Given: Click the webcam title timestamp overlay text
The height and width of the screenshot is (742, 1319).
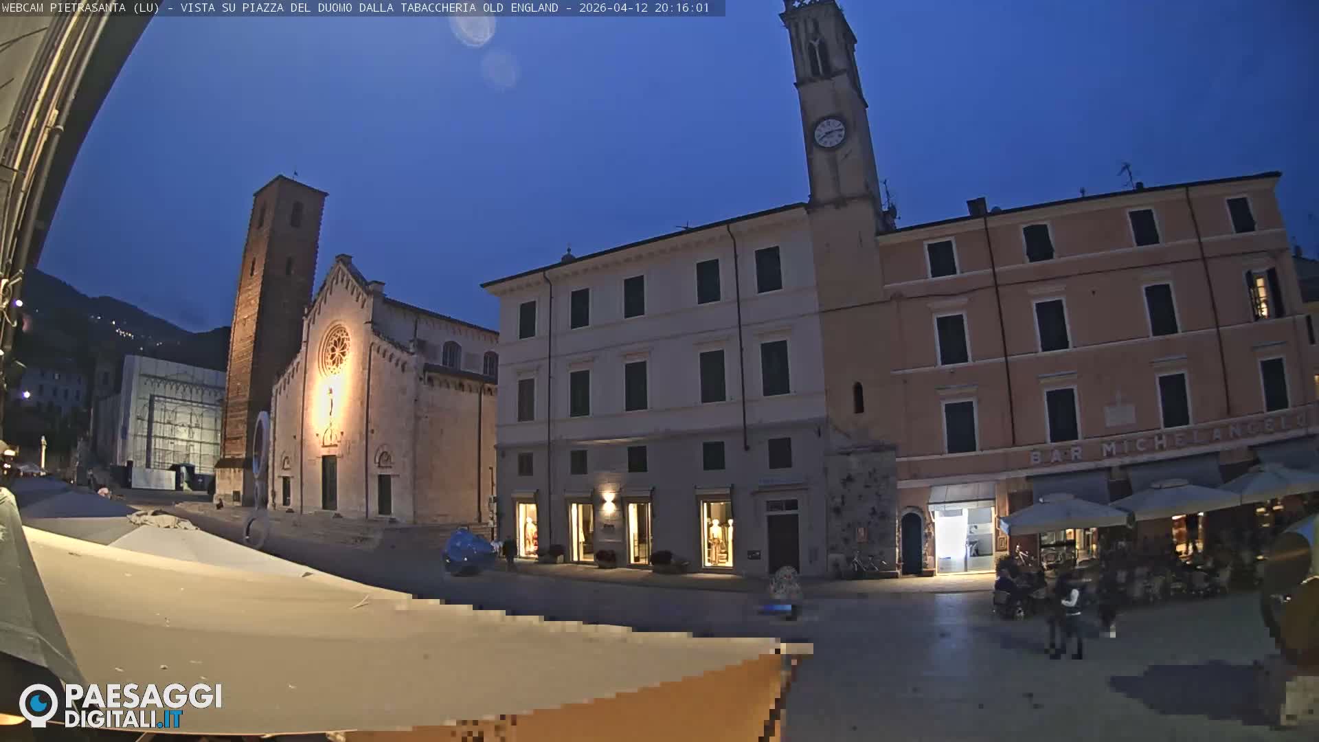Looking at the screenshot, I should pyautogui.click(x=356, y=8).
